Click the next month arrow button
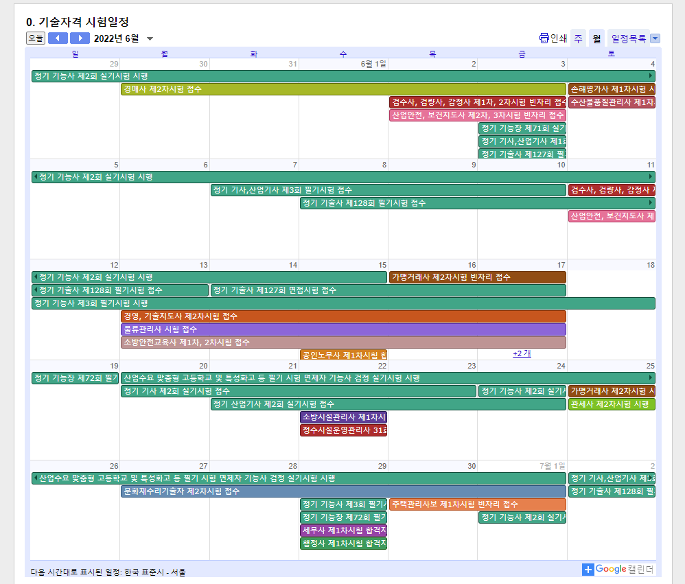Image resolution: width=685 pixels, height=584 pixels. point(80,38)
